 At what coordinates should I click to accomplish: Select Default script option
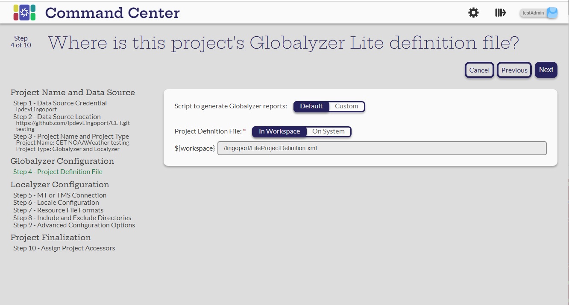(x=311, y=106)
